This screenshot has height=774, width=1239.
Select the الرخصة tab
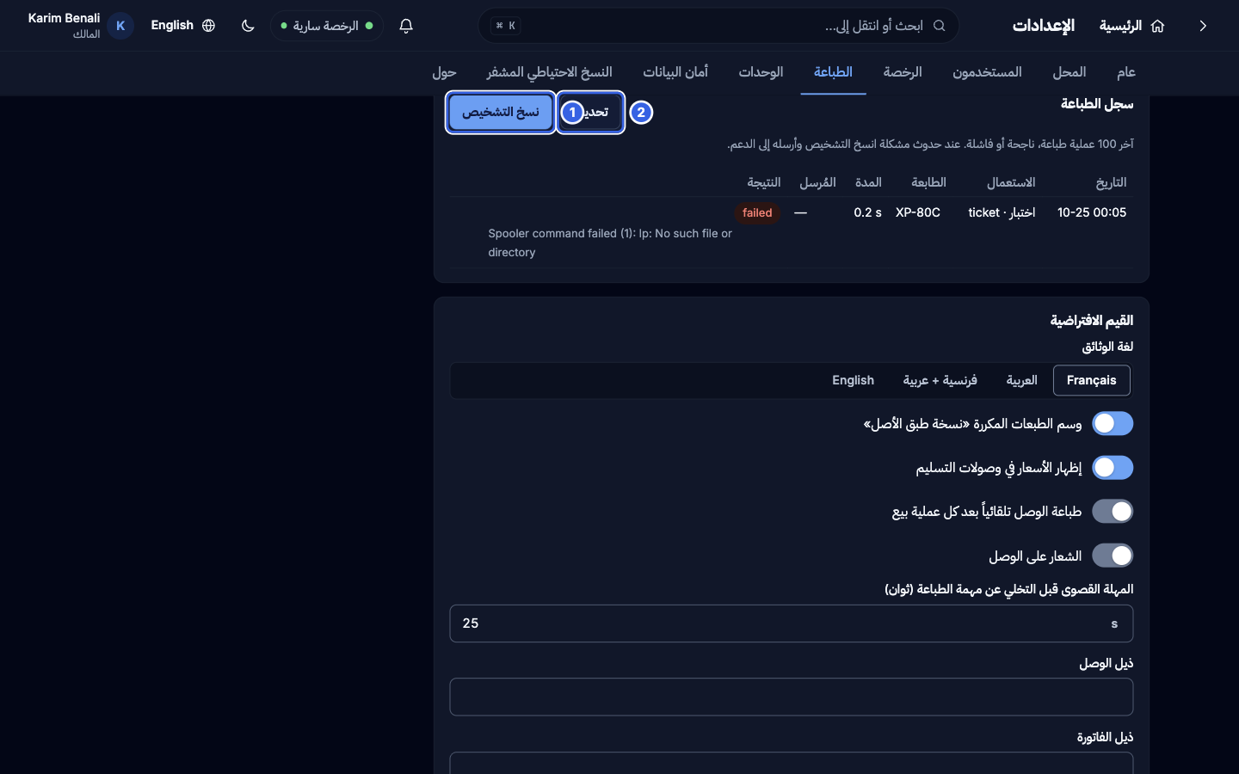(903, 72)
